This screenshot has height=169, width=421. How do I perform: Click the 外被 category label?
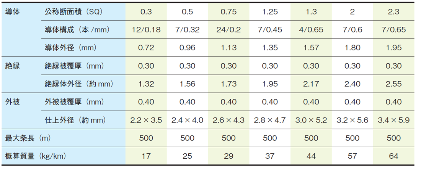13,102
